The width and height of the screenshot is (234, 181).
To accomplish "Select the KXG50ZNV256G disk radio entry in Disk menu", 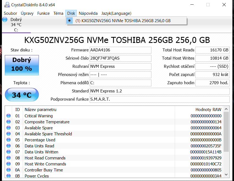I will pos(126,21).
